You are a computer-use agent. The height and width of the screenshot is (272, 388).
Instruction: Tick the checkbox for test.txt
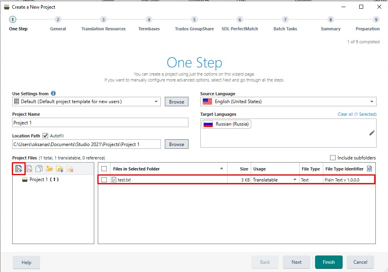[x=104, y=179]
